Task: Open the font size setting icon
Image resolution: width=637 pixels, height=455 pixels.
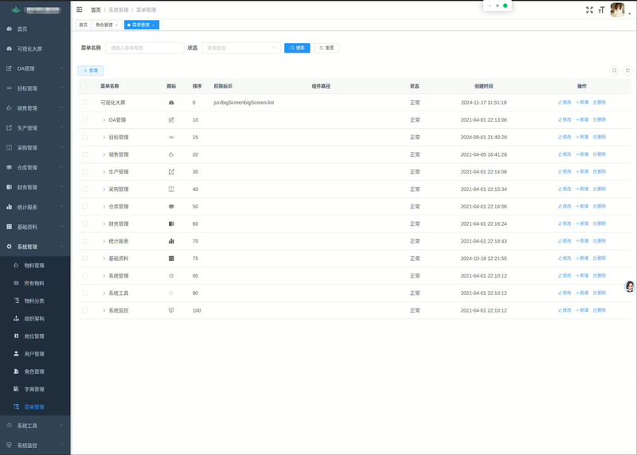Action: coord(601,10)
